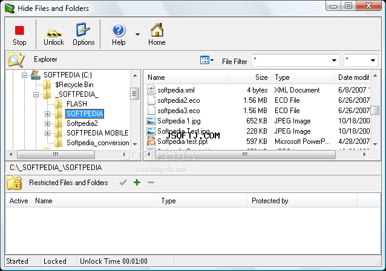The width and height of the screenshot is (386, 271).
Task: Click the tree pane scroll up arrow
Action: (135, 76)
